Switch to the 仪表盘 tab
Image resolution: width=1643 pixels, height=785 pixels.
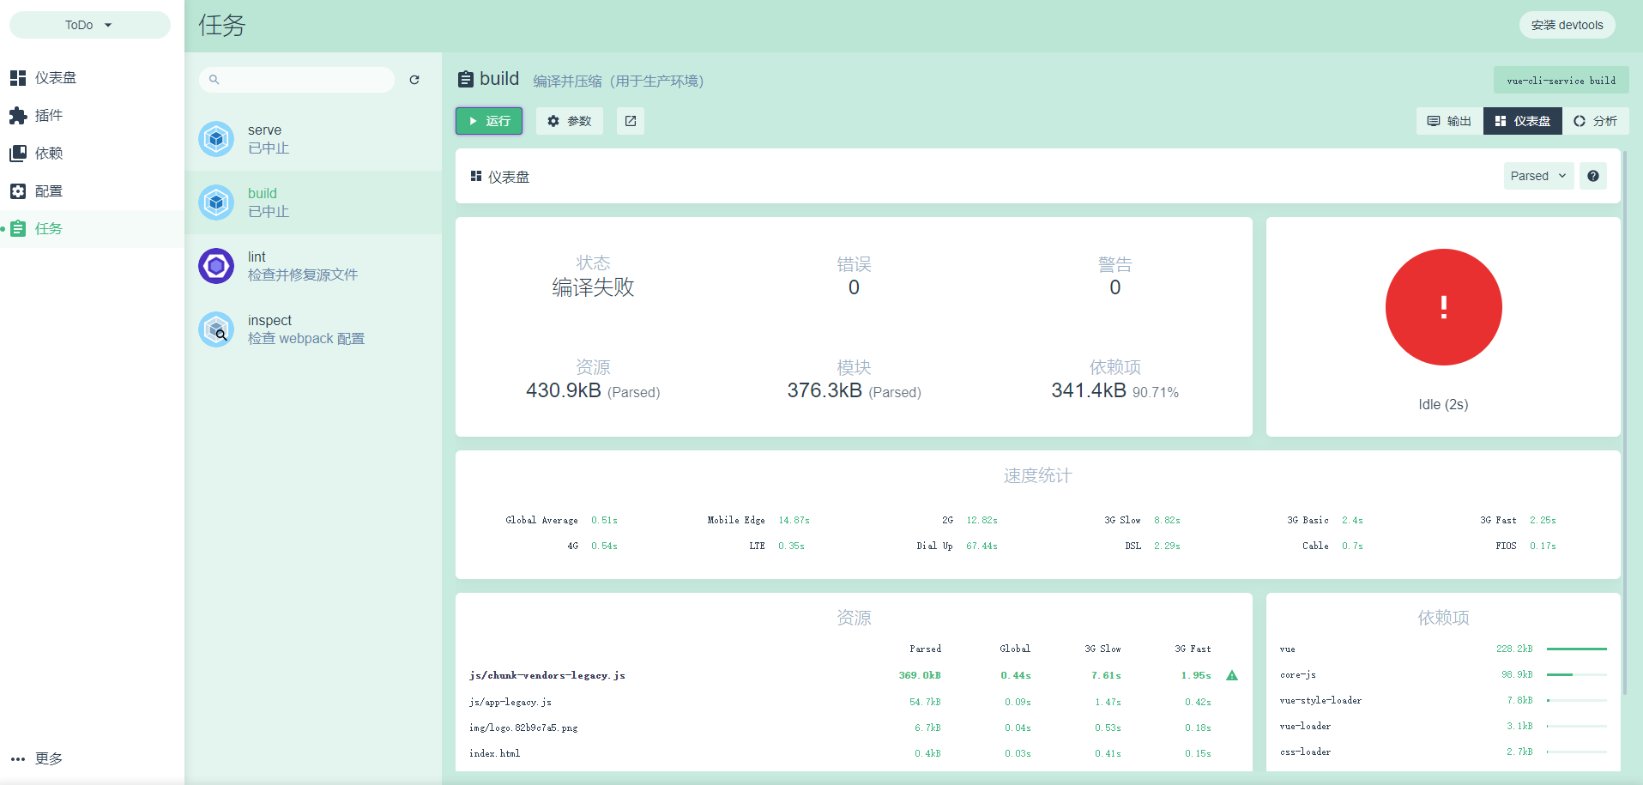(x=1523, y=121)
